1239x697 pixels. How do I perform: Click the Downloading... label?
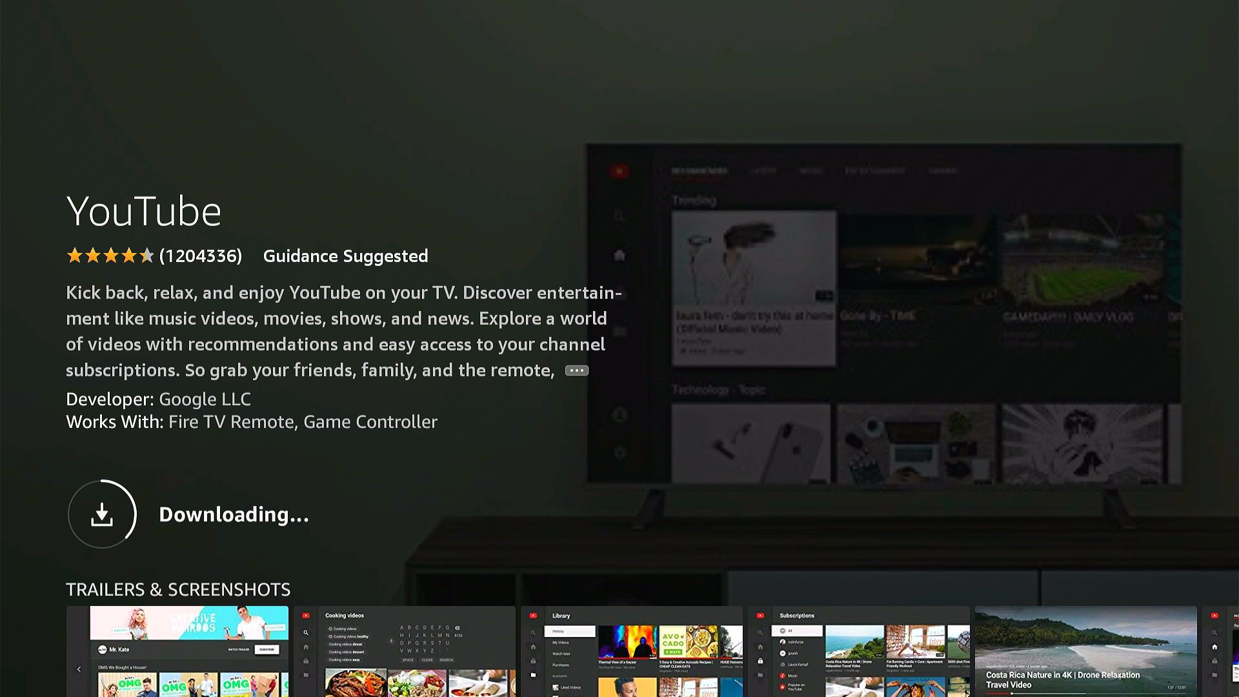click(234, 514)
